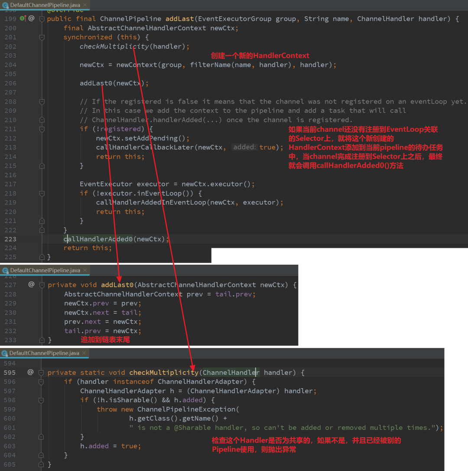Click callHandlerCallbackLater on line 213
Image resolution: width=468 pixels, height=471 pixels.
coord(145,147)
